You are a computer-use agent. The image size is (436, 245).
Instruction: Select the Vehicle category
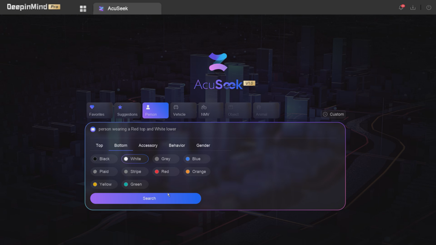[183, 110]
